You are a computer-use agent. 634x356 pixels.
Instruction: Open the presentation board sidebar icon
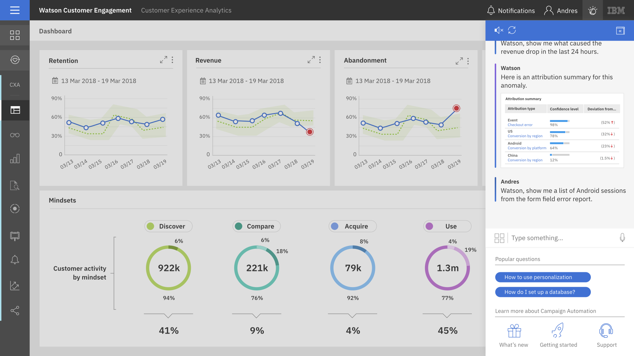[x=15, y=236]
